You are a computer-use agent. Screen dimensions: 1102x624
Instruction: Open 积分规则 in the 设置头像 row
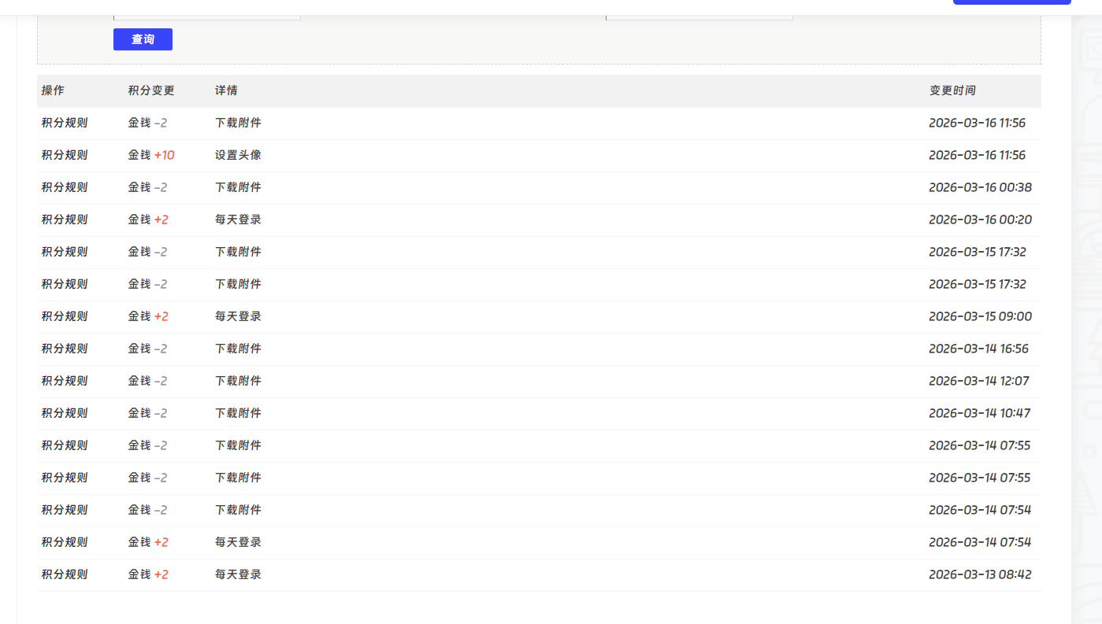(x=65, y=155)
